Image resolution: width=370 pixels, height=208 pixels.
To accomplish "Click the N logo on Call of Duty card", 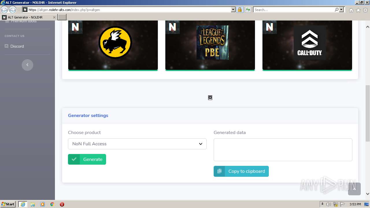I will (269, 27).
